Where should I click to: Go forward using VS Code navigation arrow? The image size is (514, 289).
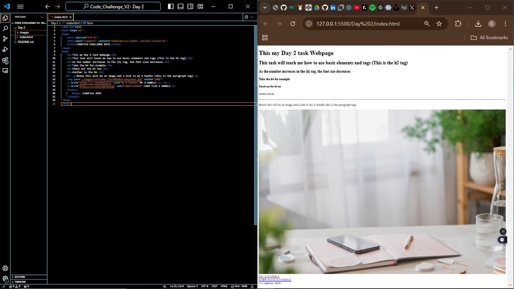57,6
